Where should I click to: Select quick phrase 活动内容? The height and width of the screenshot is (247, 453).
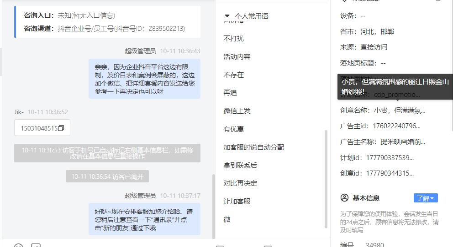point(237,57)
